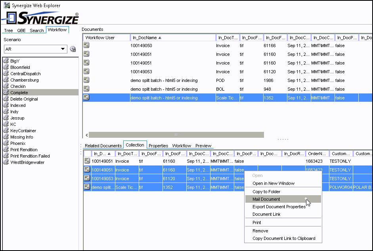Click the Delete Original queue icon

click(x=6, y=99)
